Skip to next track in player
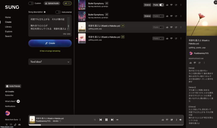Image resolution: width=217 pixels, height=128 pixels. tap(112, 120)
